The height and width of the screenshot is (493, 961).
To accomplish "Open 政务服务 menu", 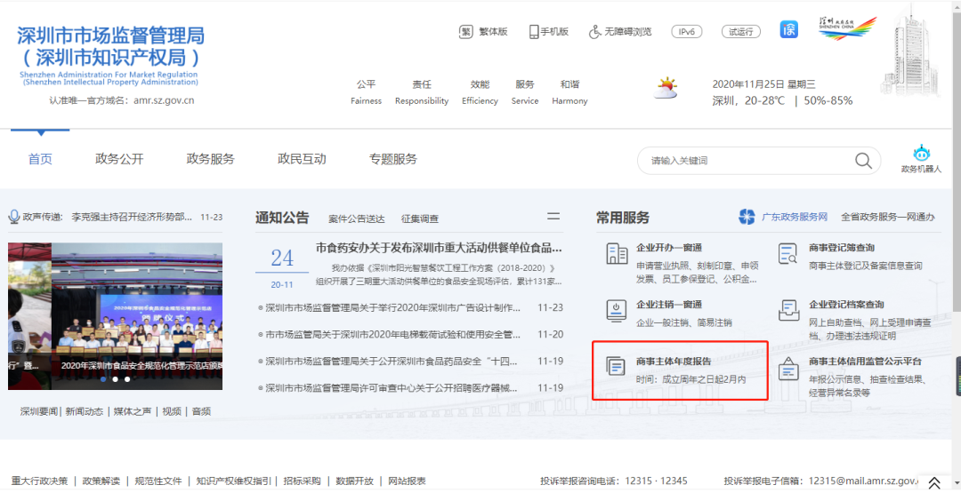I will [x=210, y=159].
